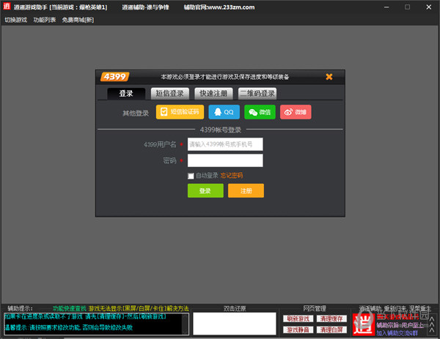Click the 辅助提示: label

point(21,308)
